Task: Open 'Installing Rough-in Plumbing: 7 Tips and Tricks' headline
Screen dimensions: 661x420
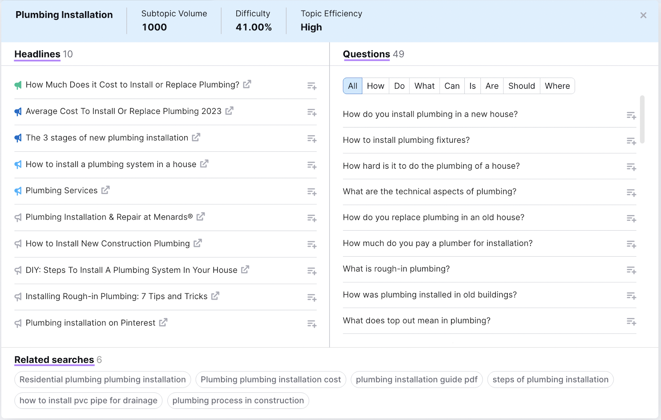Action: [117, 297]
